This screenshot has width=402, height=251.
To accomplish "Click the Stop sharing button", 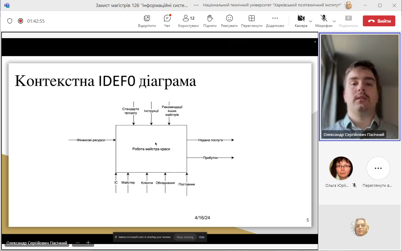I will (185, 237).
